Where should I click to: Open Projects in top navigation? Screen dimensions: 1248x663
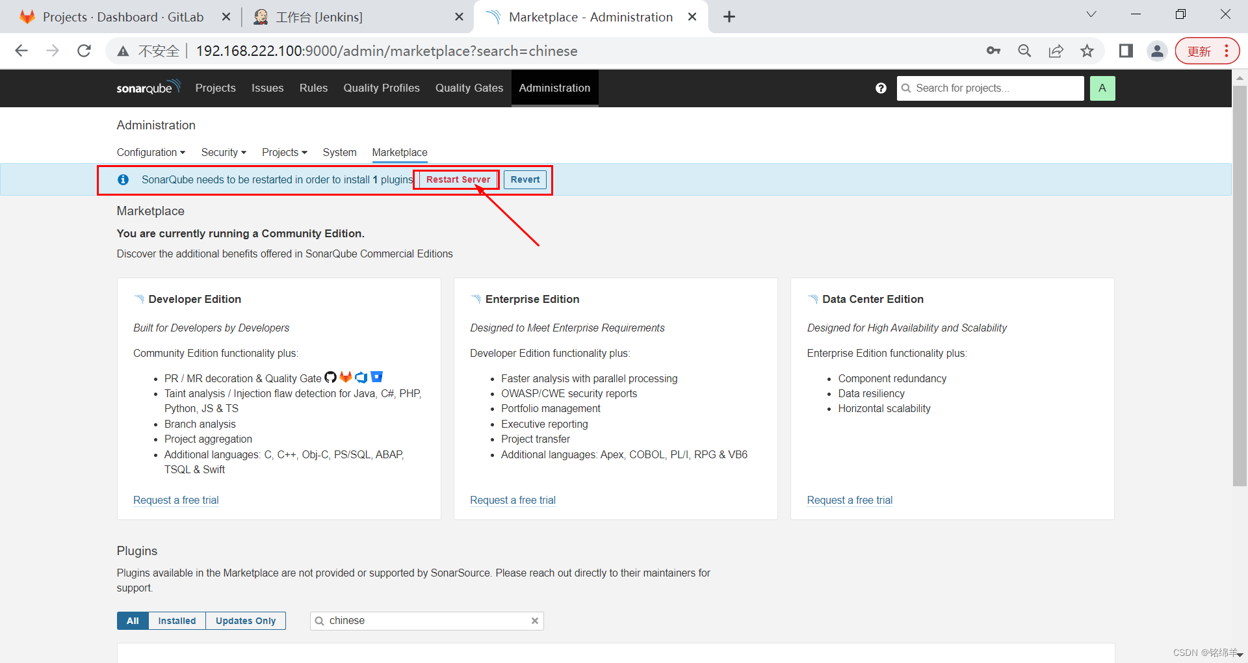click(x=215, y=88)
